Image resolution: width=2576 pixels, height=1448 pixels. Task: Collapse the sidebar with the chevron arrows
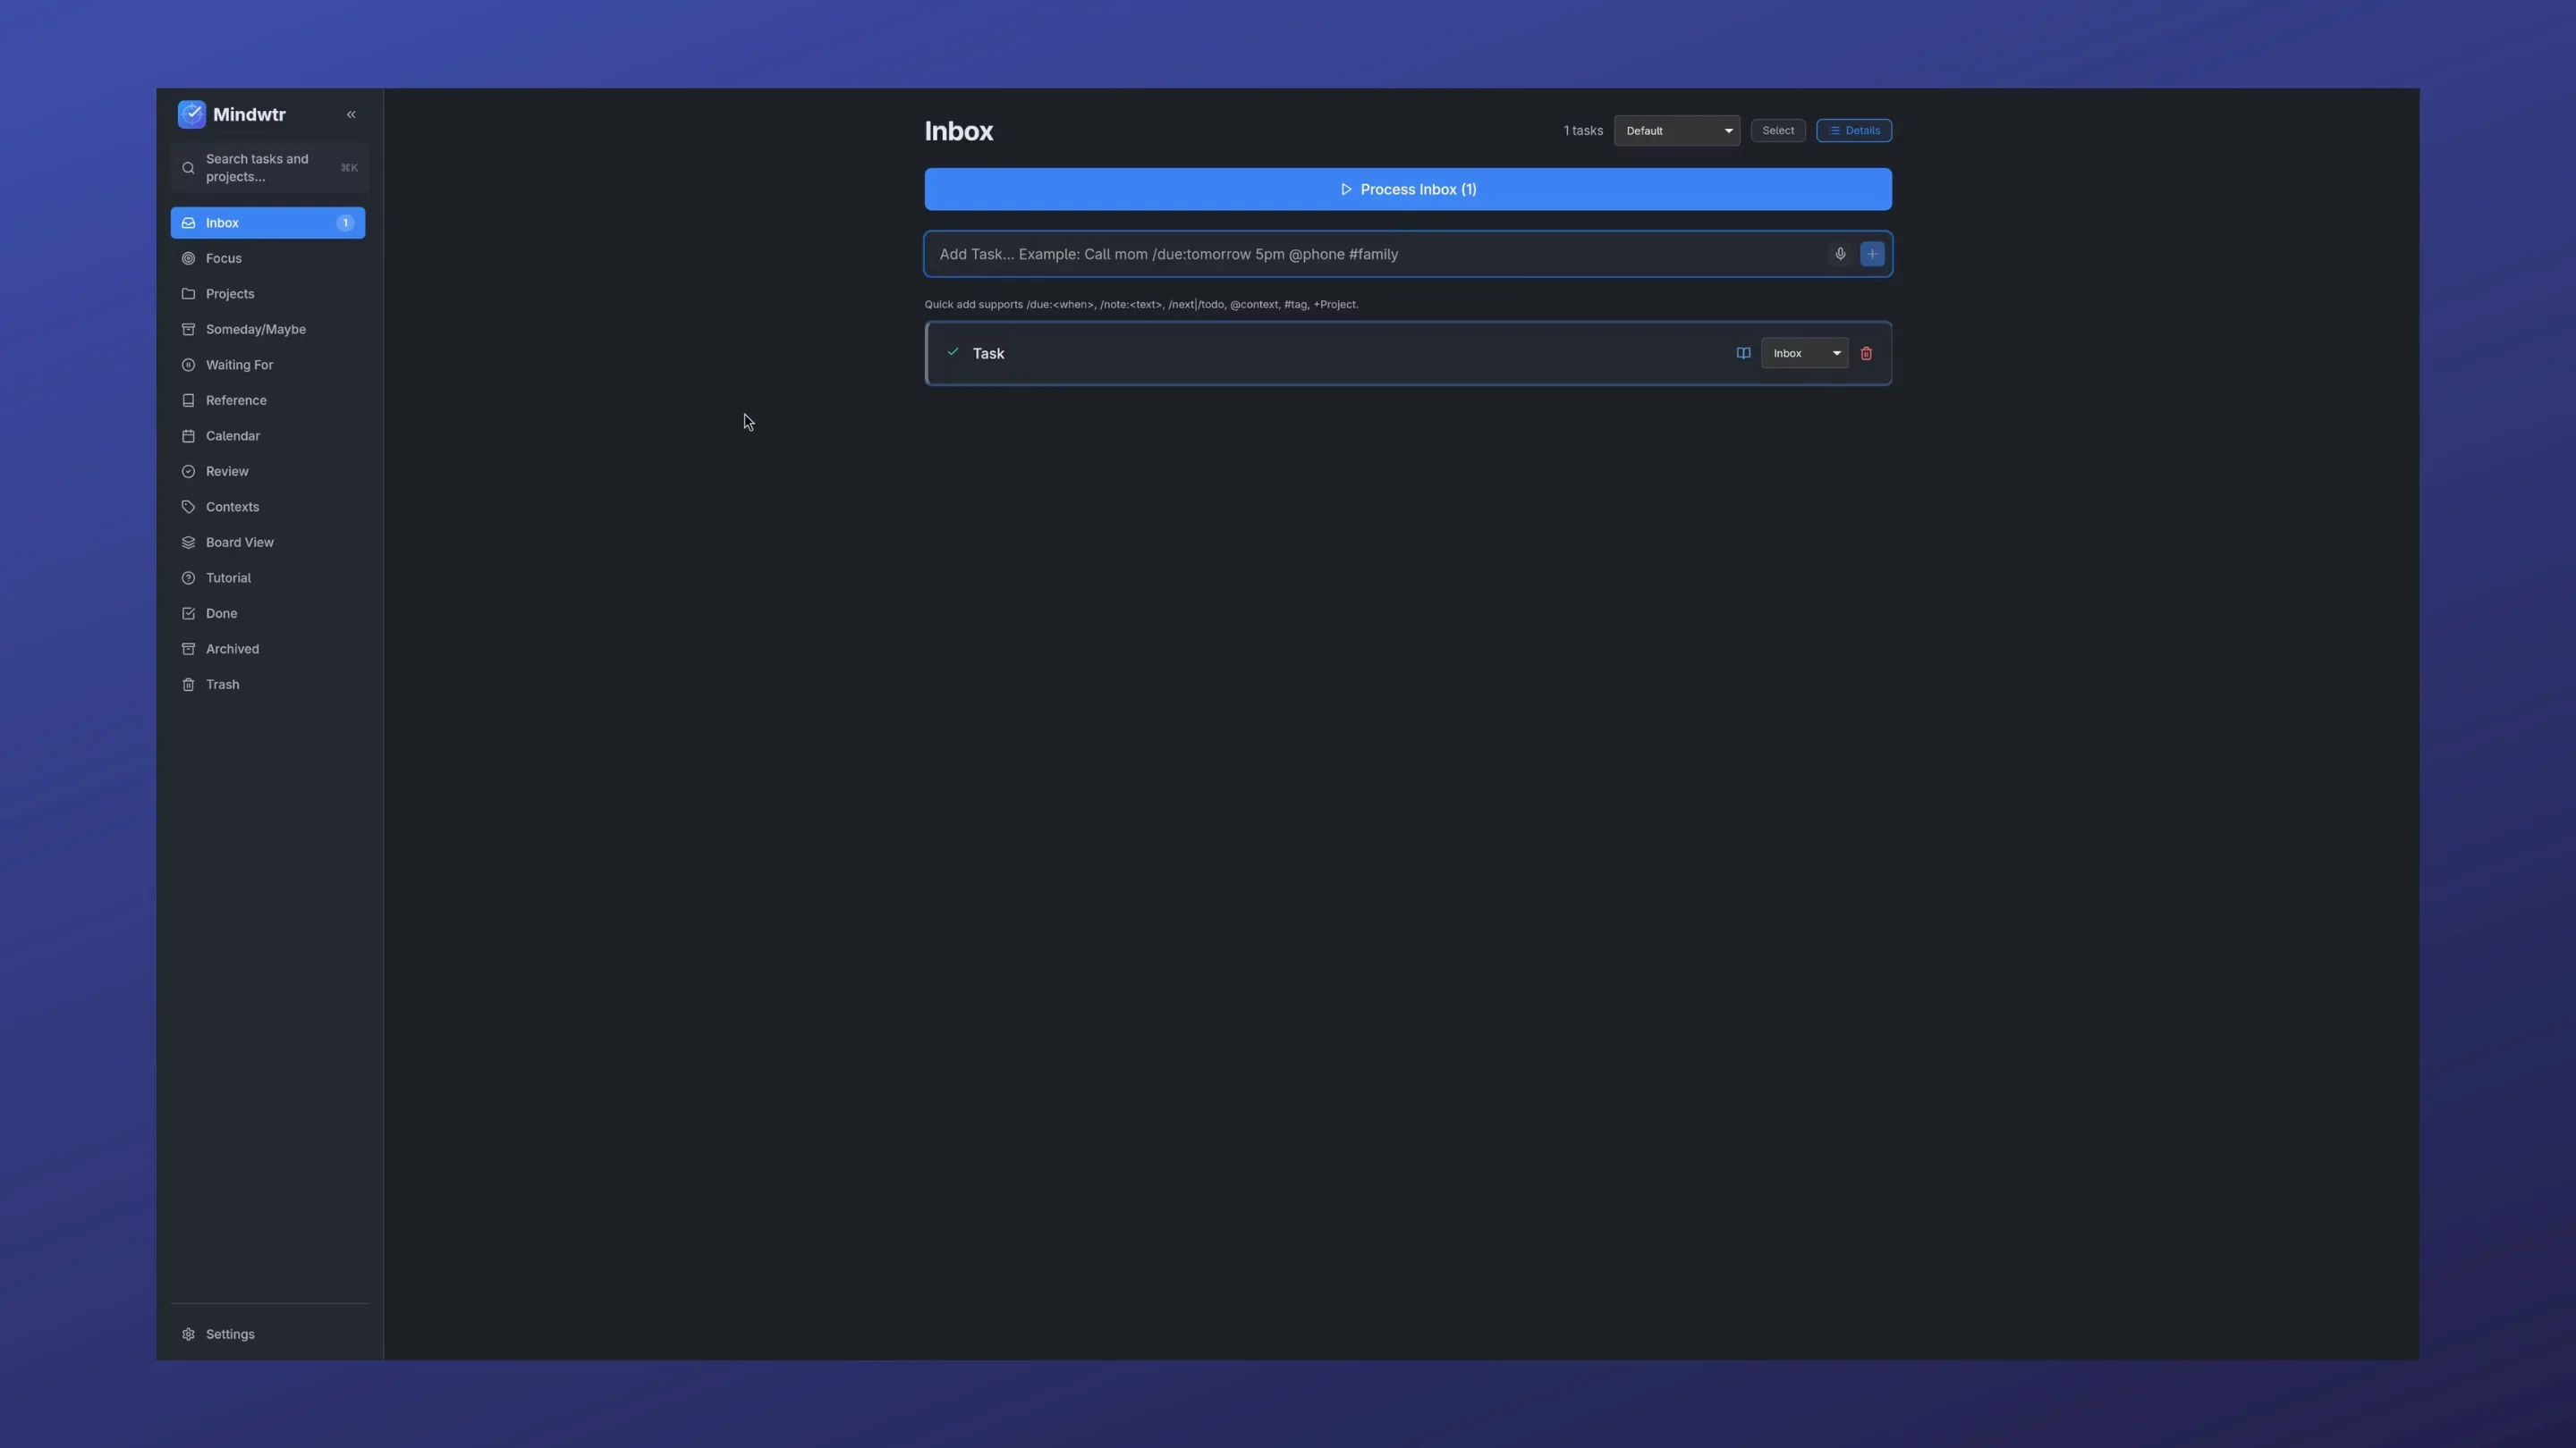pyautogui.click(x=351, y=114)
